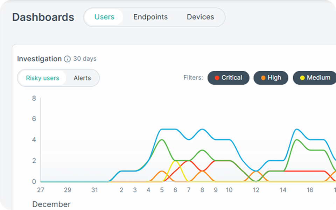Click the 30 days period label
The image size is (336, 210).
tap(85, 59)
